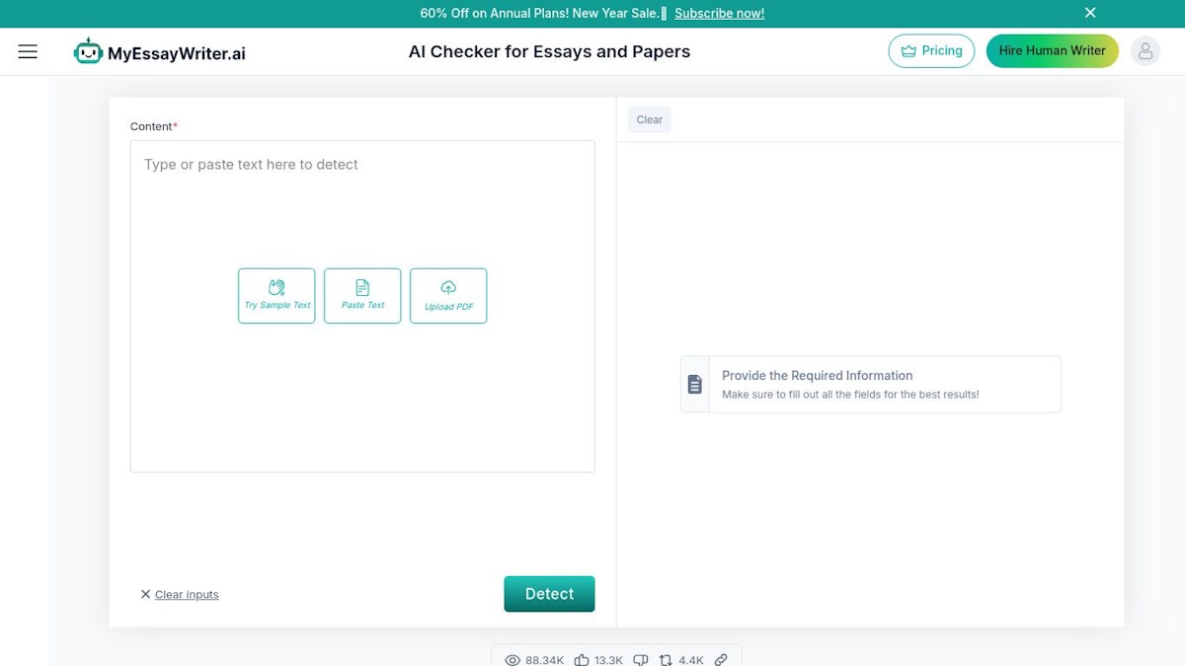This screenshot has height=666, width=1185.
Task: Copy the page link via chain icon
Action: [721, 659]
